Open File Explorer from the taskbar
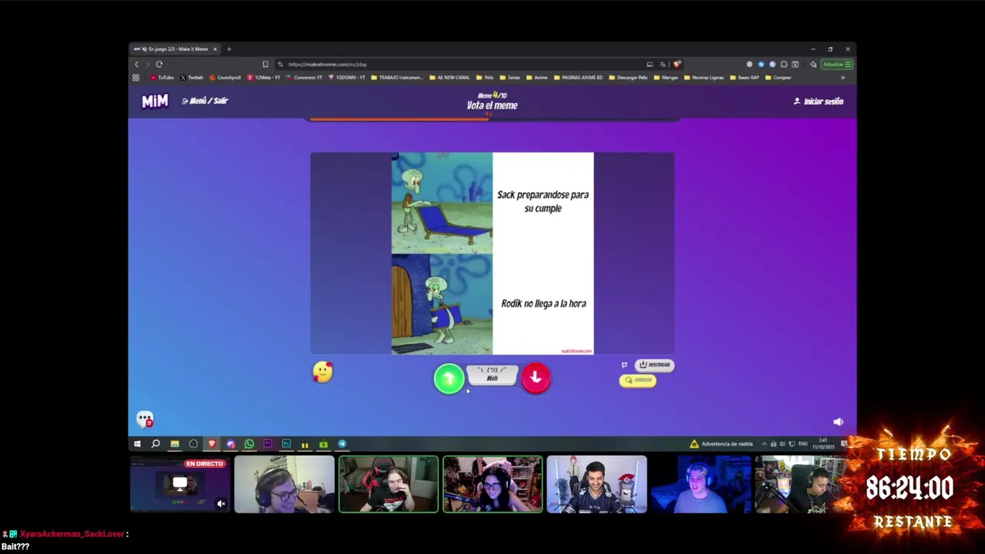The image size is (985, 554). [175, 444]
